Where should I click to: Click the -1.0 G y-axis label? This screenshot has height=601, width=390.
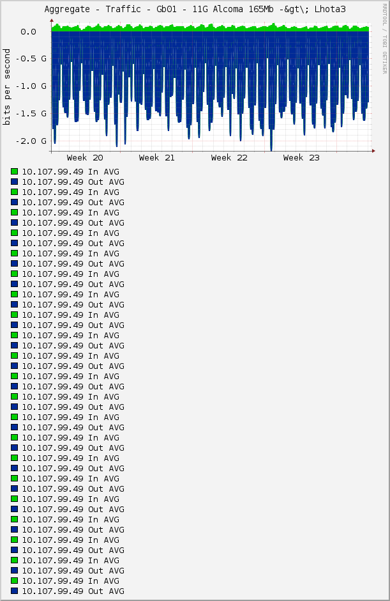(31, 86)
